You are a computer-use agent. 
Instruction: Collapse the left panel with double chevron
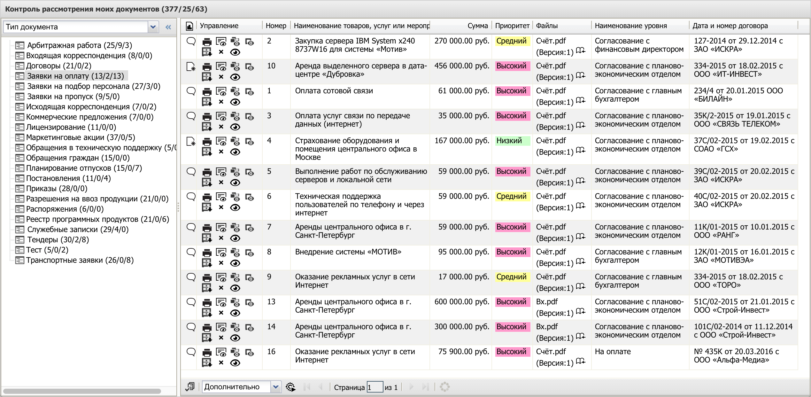pos(168,27)
